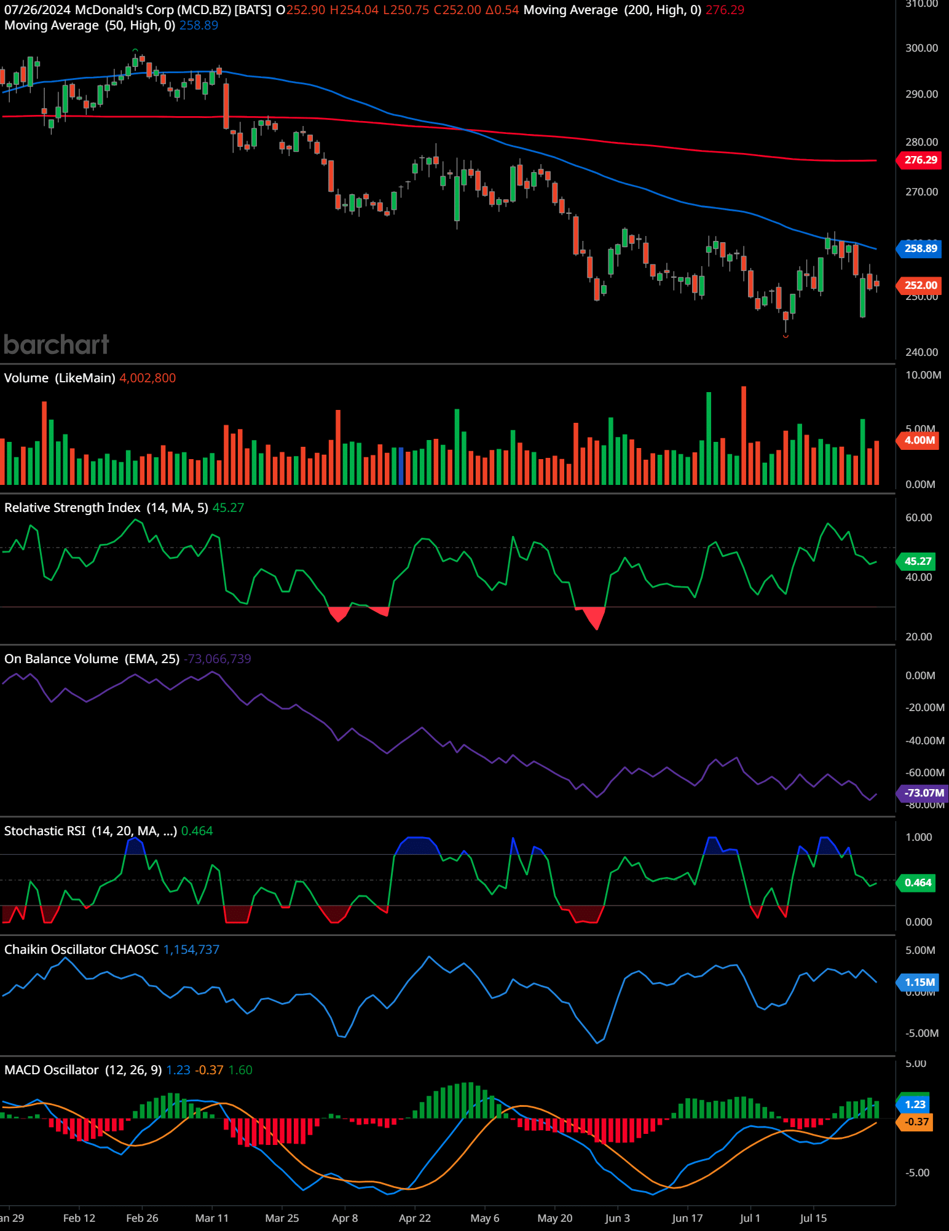
Task: Select the open price O252.90 in header
Action: [x=301, y=10]
